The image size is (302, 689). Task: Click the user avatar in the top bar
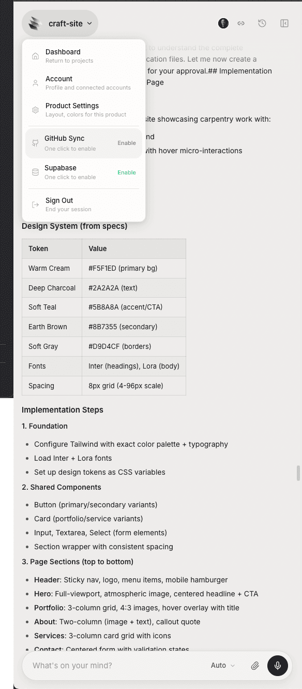pyautogui.click(x=223, y=23)
